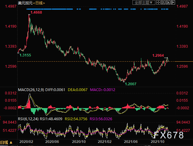Click right axis price 1.4987
193x146 pixels.
click(x=182, y=6)
